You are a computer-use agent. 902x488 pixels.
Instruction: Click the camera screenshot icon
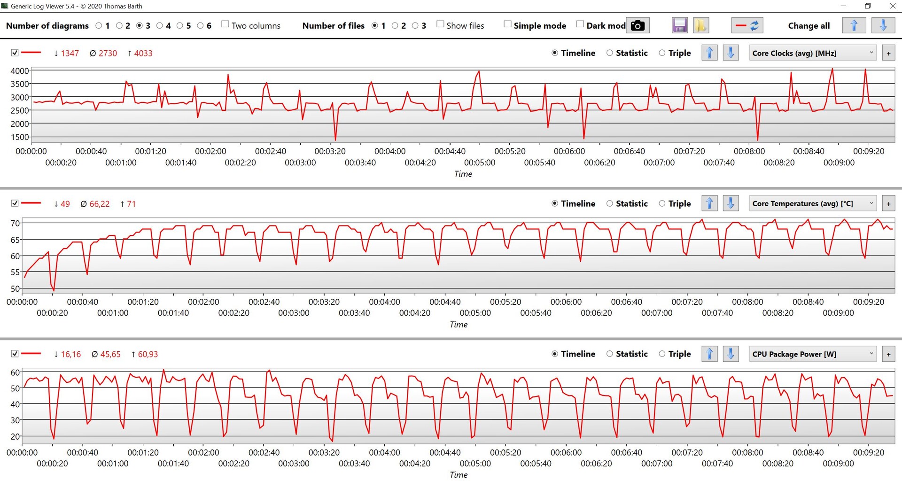[638, 25]
